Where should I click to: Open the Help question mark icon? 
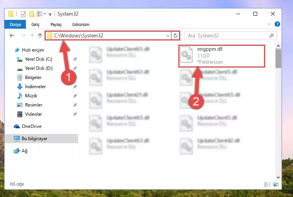pyautogui.click(x=277, y=24)
